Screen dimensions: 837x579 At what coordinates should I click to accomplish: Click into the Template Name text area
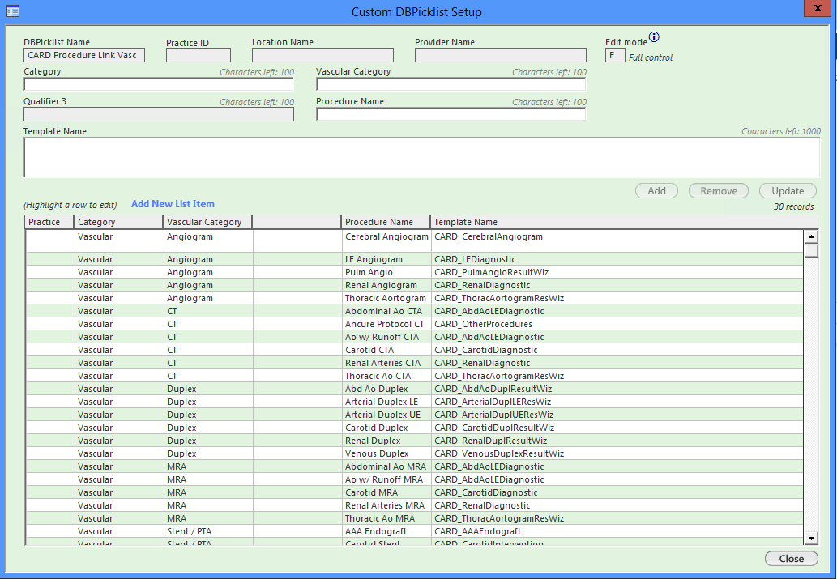point(421,157)
